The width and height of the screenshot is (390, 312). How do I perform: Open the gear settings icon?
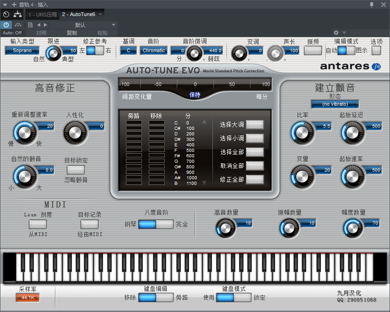click(x=336, y=32)
